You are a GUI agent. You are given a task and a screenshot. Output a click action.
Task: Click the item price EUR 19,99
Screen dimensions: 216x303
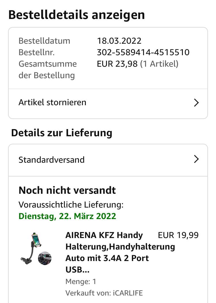point(178,235)
